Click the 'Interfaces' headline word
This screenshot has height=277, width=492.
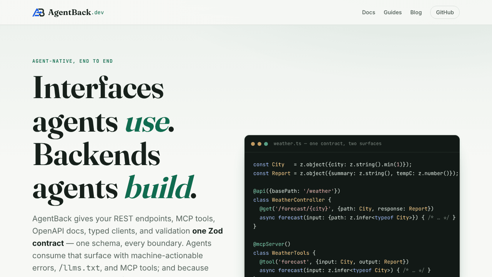(98, 87)
